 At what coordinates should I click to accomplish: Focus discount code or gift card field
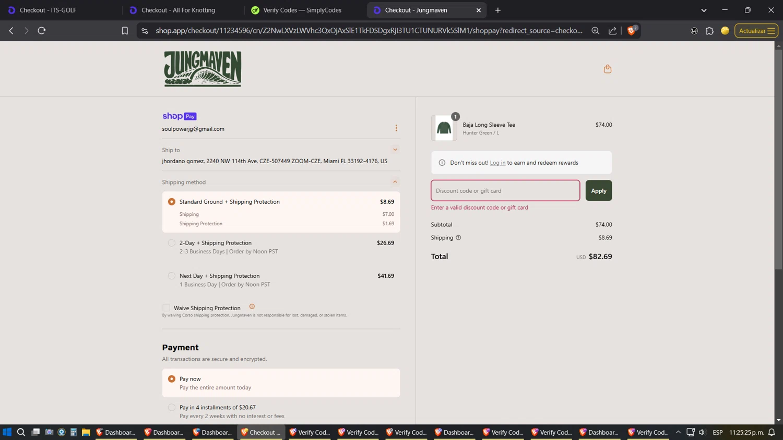pos(505,190)
